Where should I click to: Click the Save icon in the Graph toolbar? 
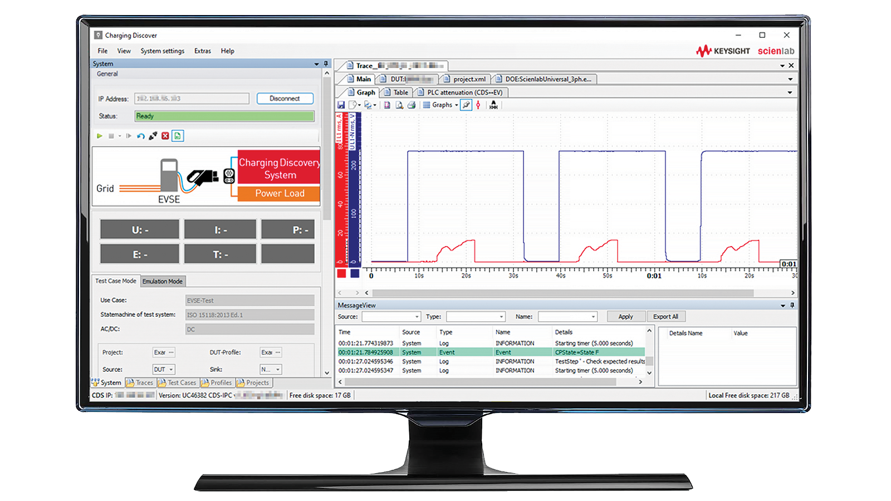pos(341,105)
